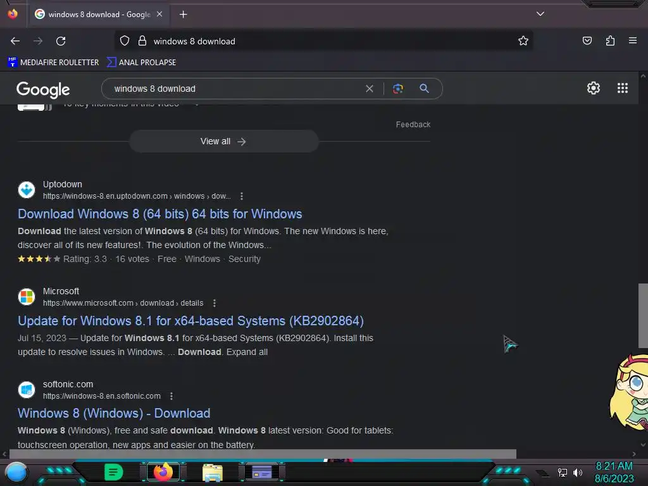Open Windows 8 (Windows) - Download link

tap(114, 413)
